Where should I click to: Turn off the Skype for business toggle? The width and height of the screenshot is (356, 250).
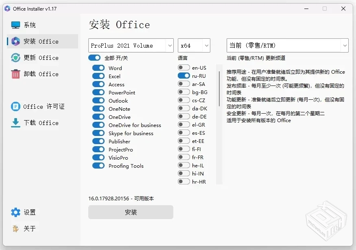(98, 133)
